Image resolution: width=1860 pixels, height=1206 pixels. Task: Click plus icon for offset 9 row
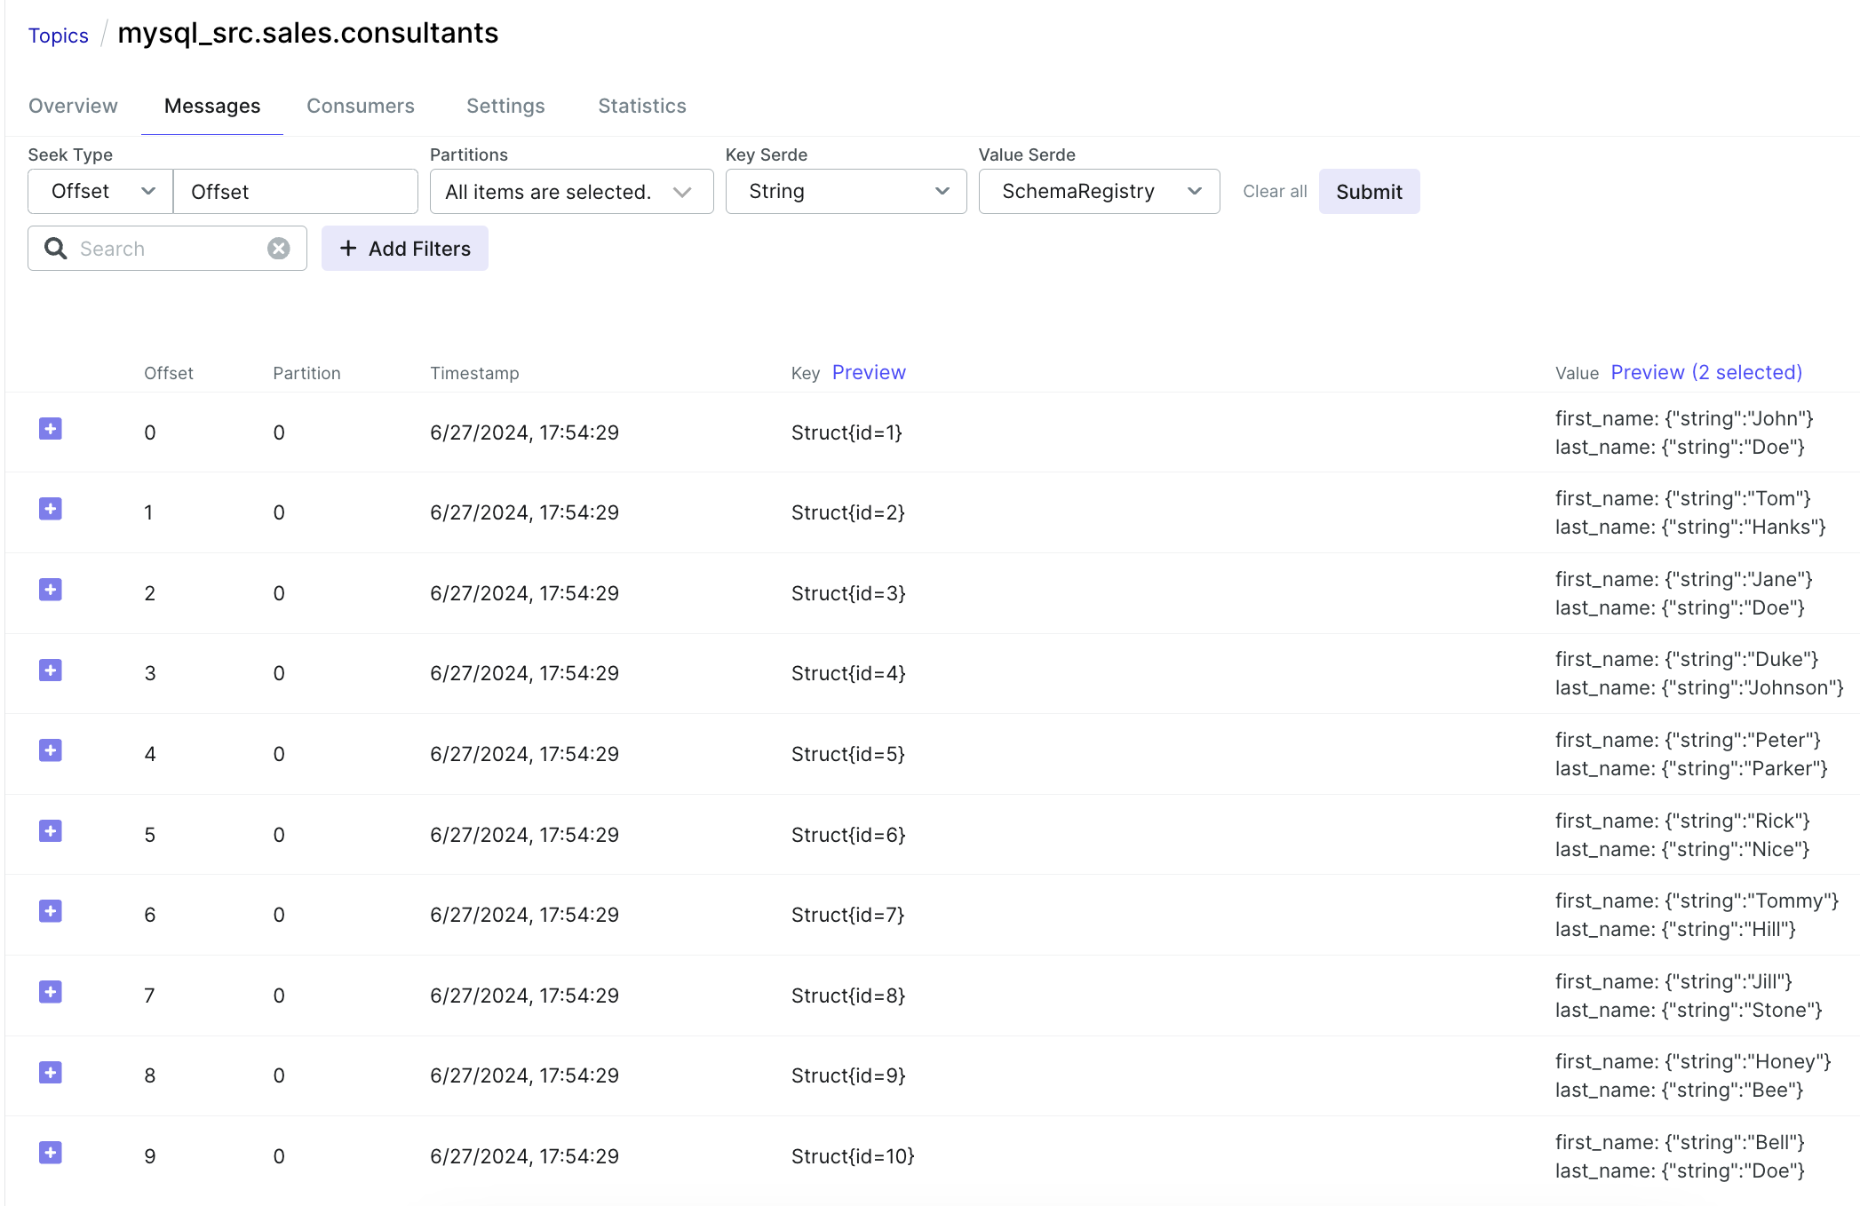[51, 1153]
